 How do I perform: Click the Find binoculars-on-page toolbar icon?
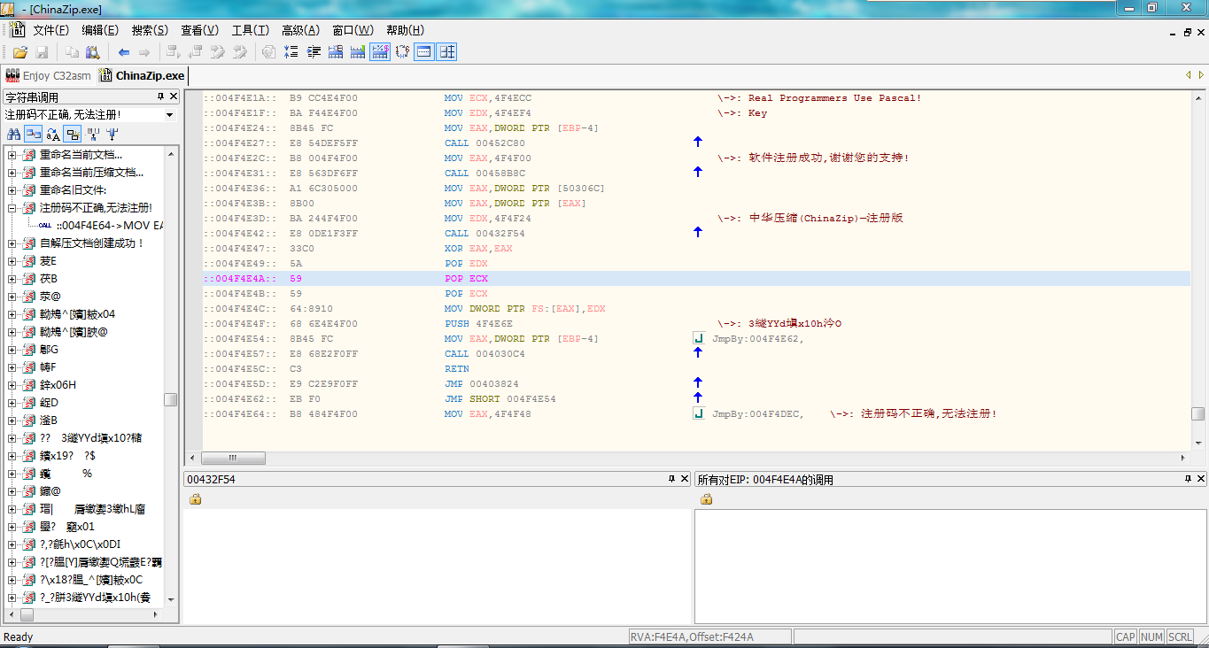coord(92,52)
